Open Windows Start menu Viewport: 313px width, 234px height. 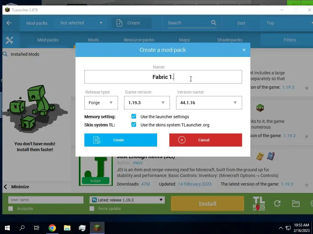(7, 228)
